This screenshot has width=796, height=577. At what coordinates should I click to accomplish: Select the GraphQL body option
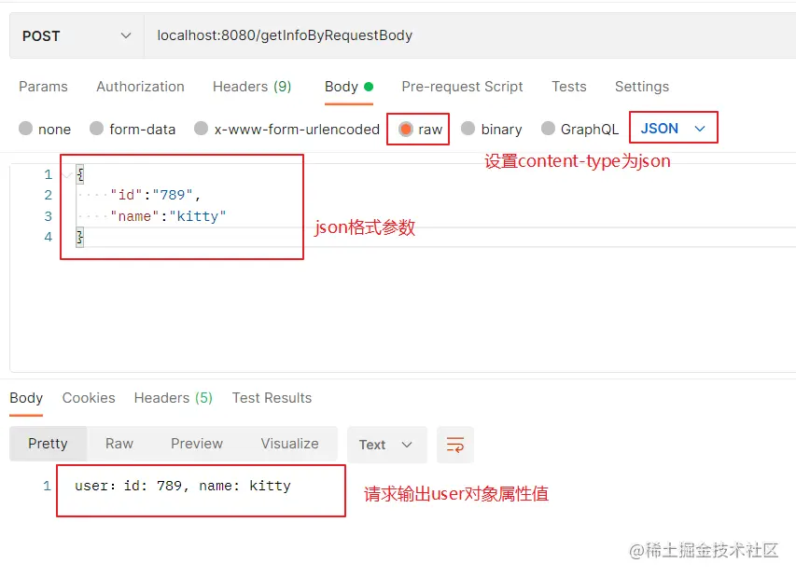(x=580, y=129)
